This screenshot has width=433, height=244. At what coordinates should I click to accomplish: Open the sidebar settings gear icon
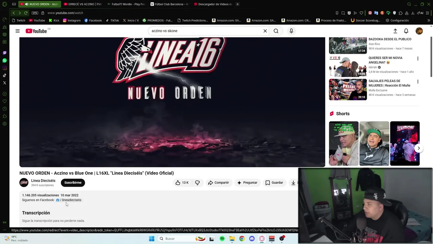pyautogui.click(x=4, y=124)
